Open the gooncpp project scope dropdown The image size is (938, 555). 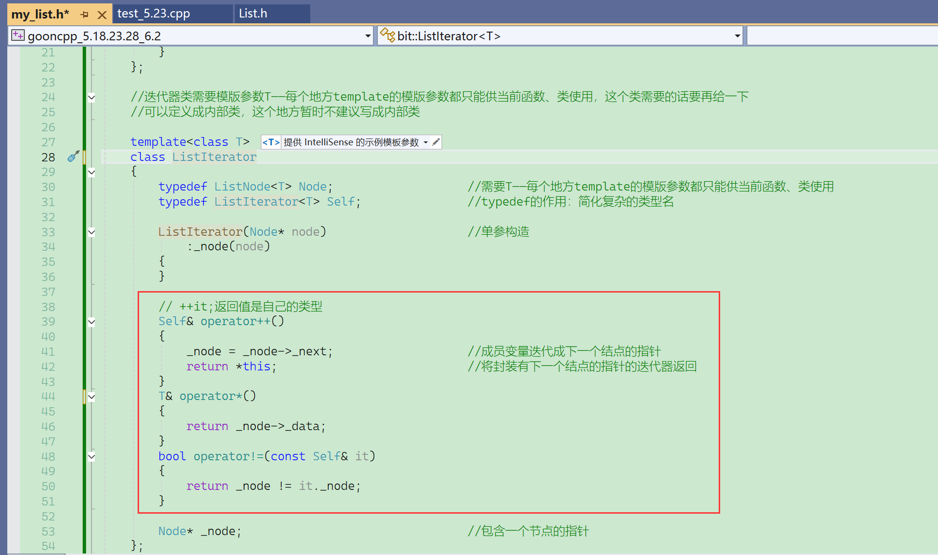[368, 36]
